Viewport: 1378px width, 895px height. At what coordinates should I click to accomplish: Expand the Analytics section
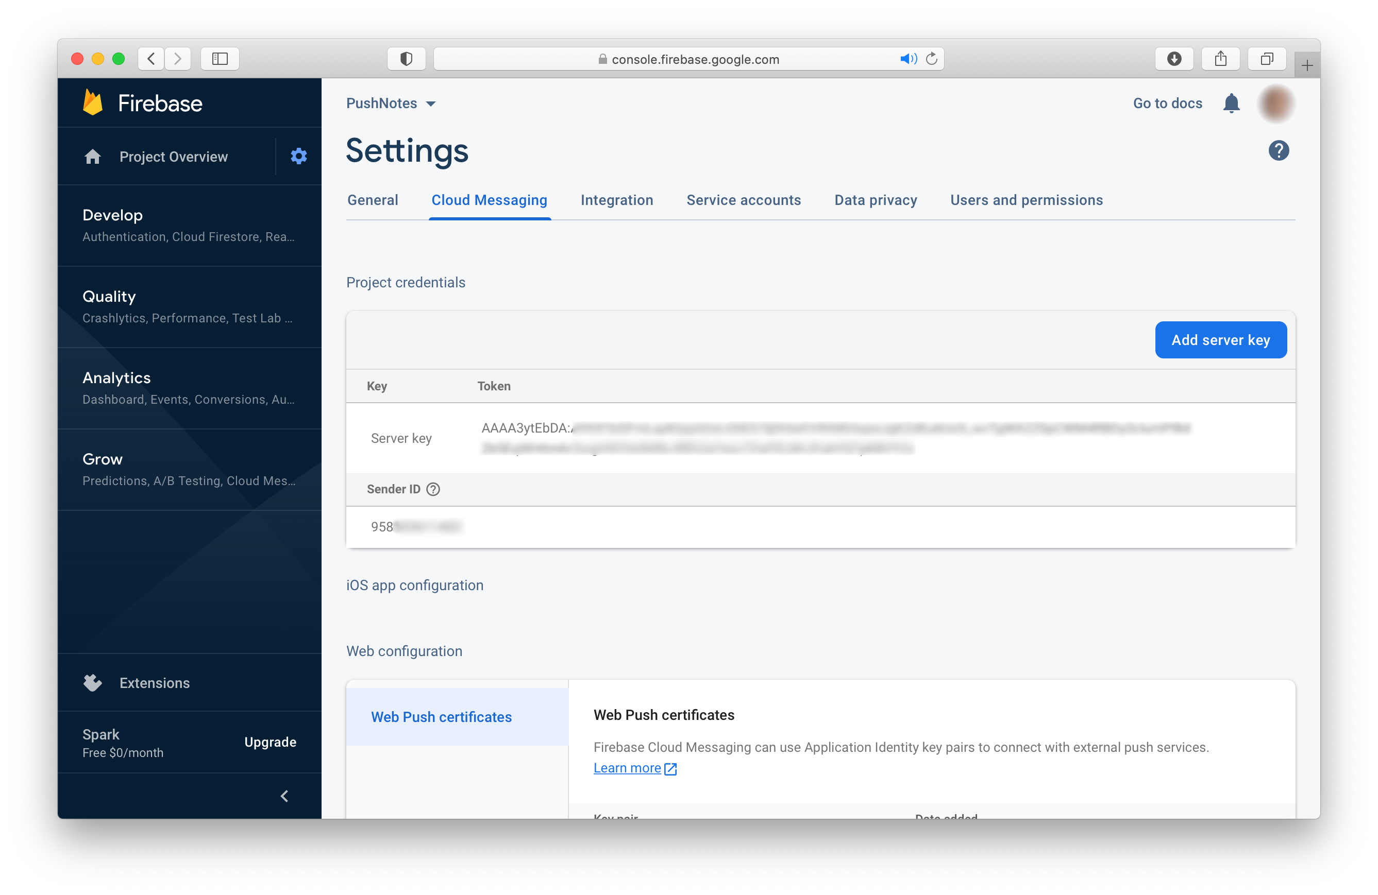[189, 388]
